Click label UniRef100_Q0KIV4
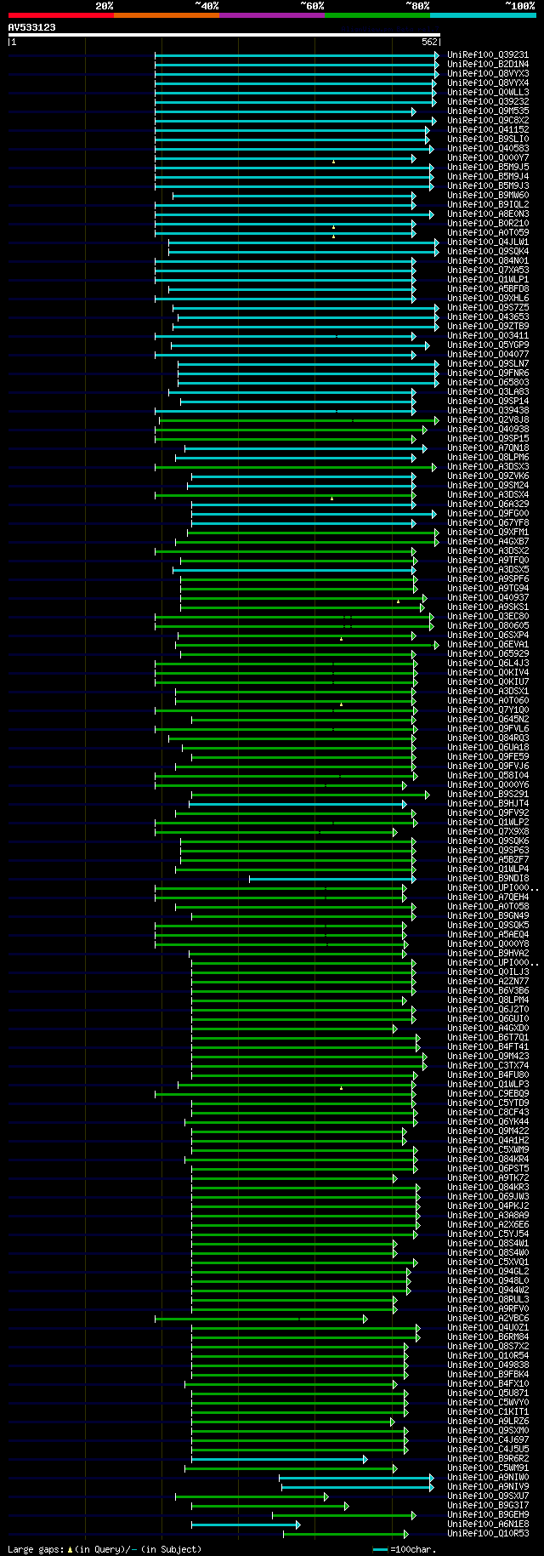The height and width of the screenshot is (1556, 544). 488,673
